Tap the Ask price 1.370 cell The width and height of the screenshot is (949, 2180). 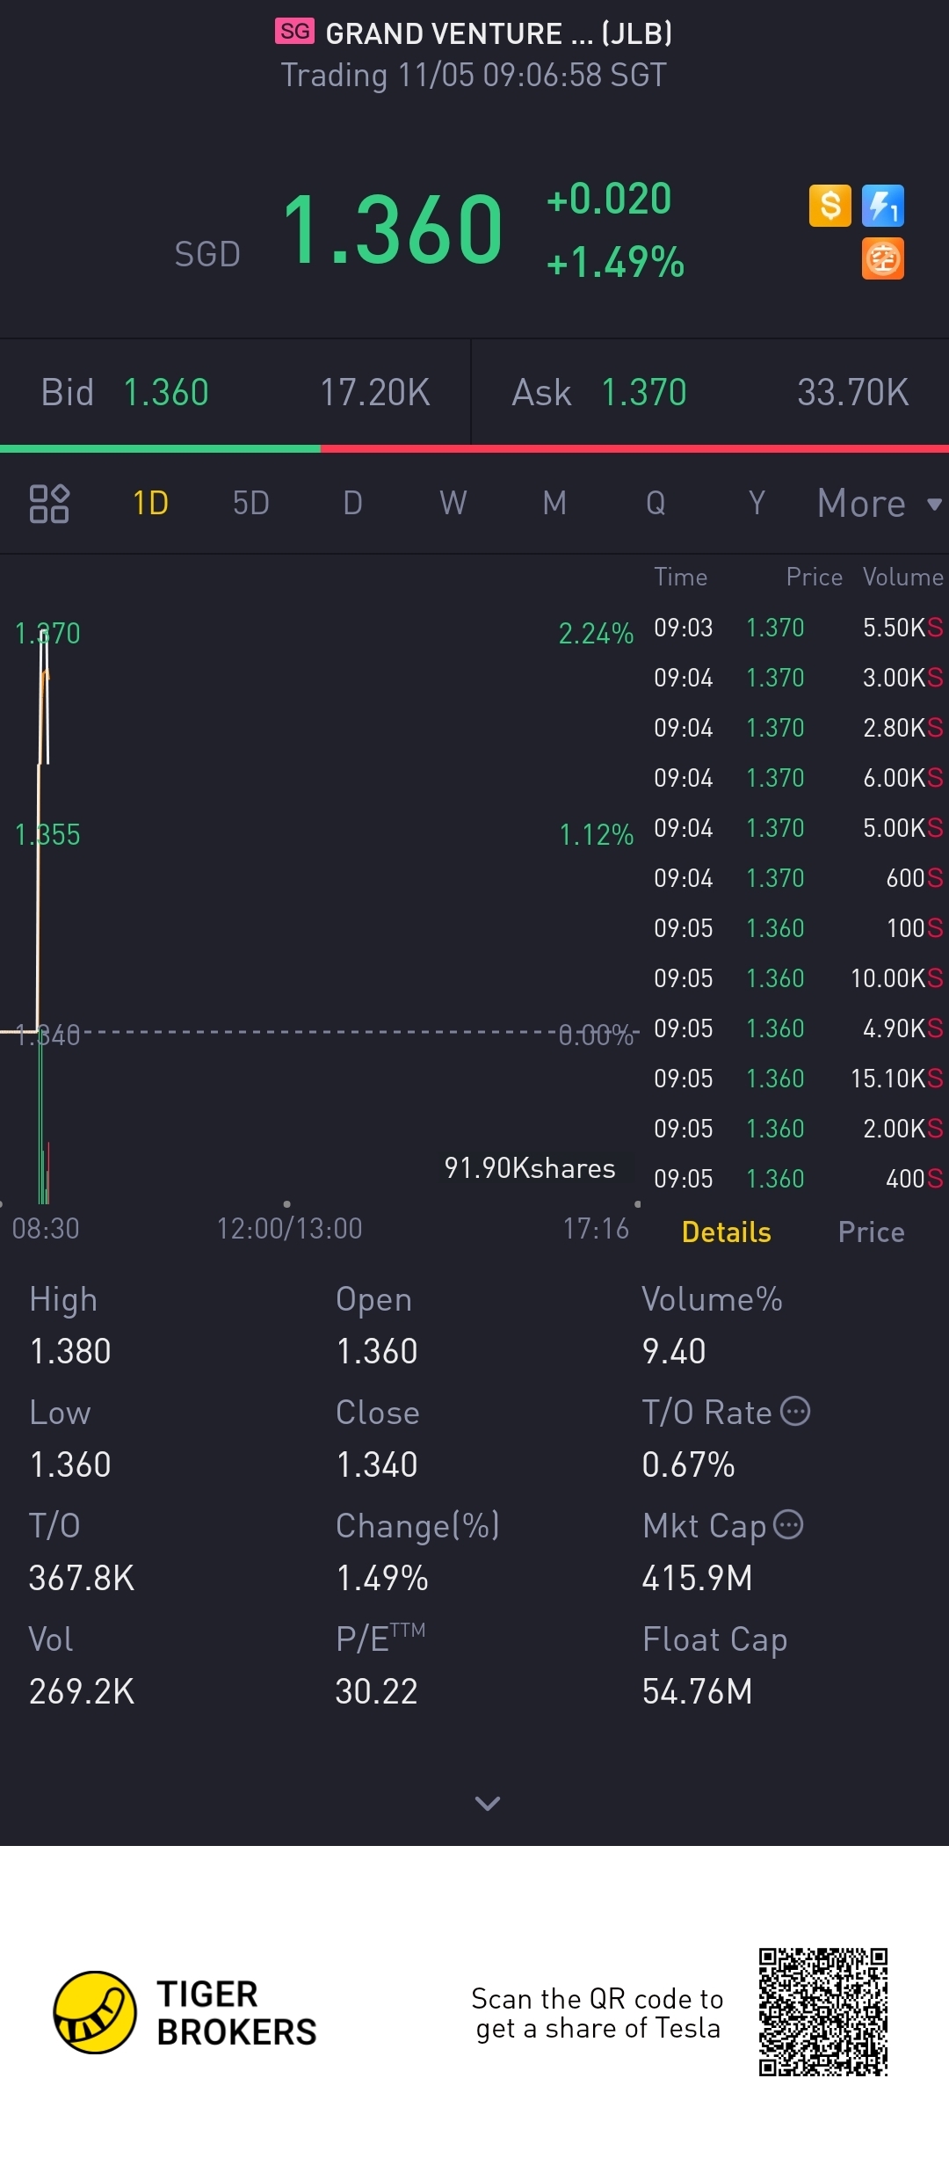643,393
